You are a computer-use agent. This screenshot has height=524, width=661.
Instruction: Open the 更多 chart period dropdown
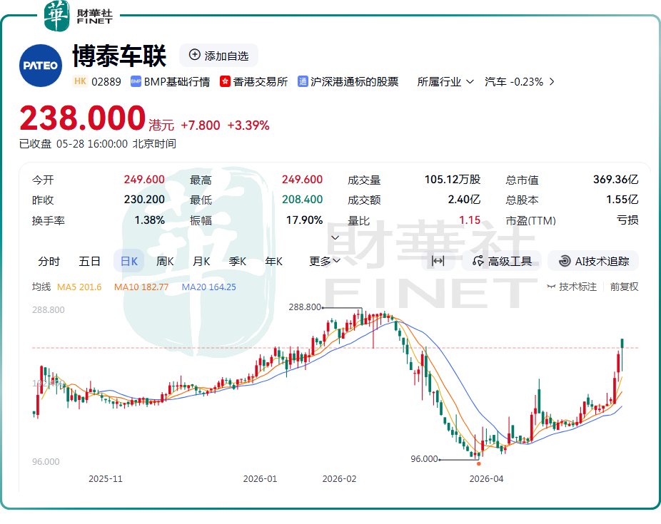point(324,262)
